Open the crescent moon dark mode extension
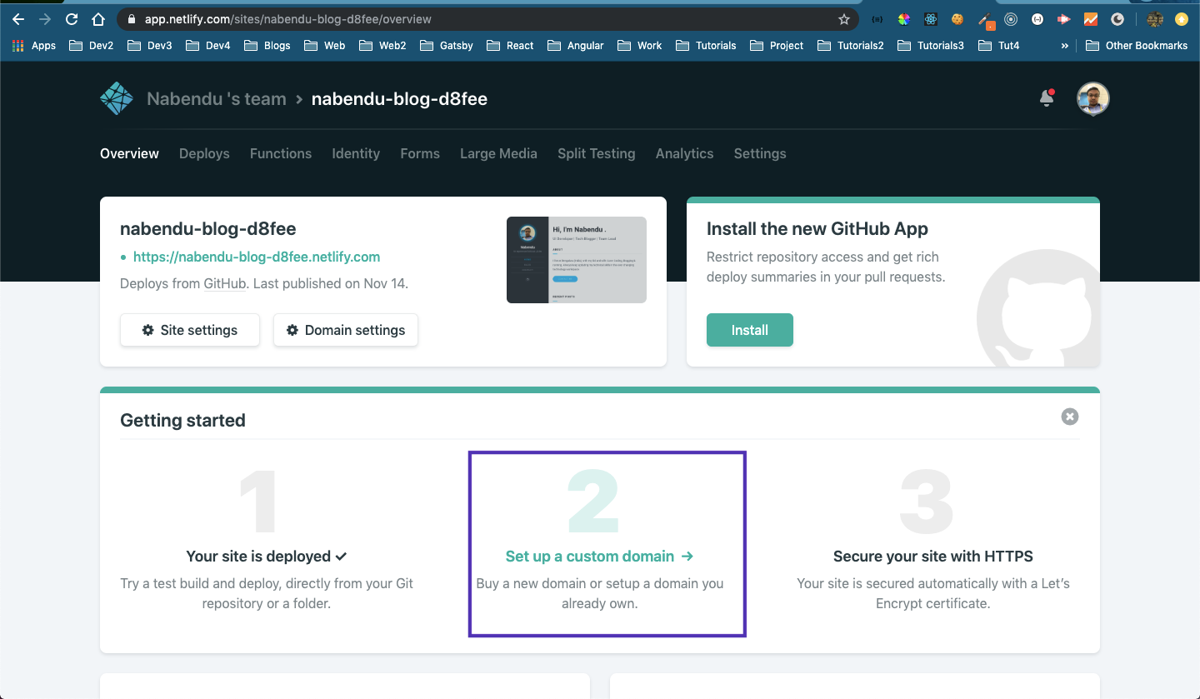The image size is (1200, 699). pos(1117,19)
